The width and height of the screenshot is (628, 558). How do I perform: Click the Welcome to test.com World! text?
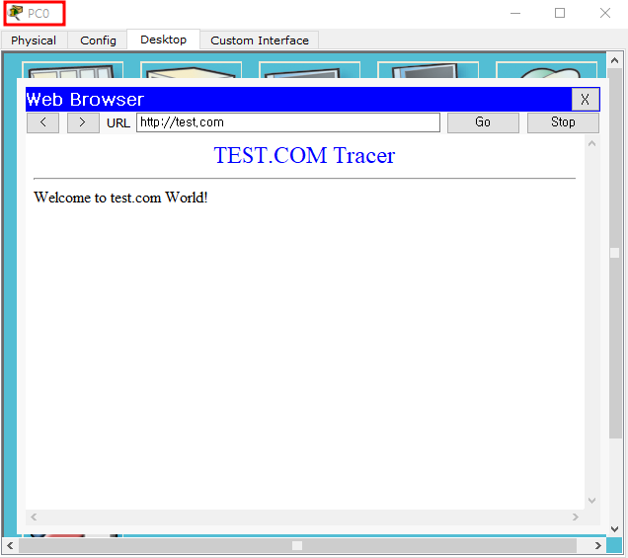(120, 198)
